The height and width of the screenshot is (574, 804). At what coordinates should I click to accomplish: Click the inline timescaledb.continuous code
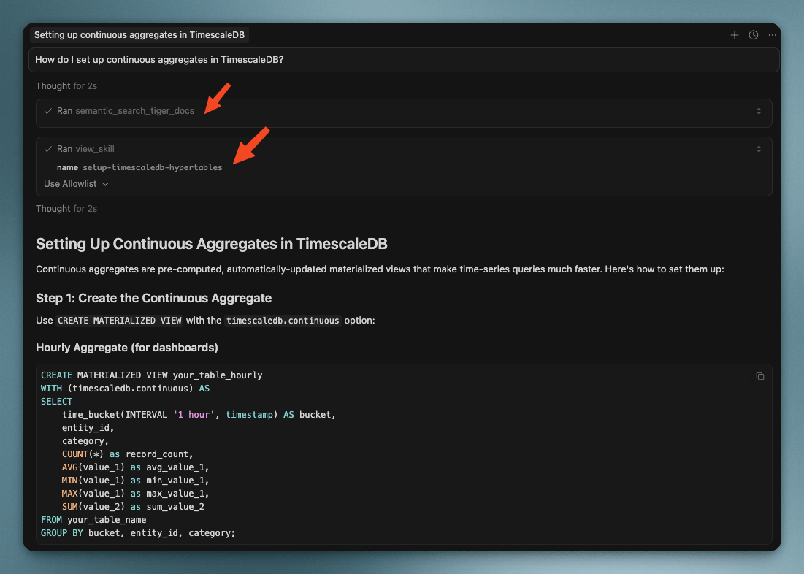pos(283,321)
